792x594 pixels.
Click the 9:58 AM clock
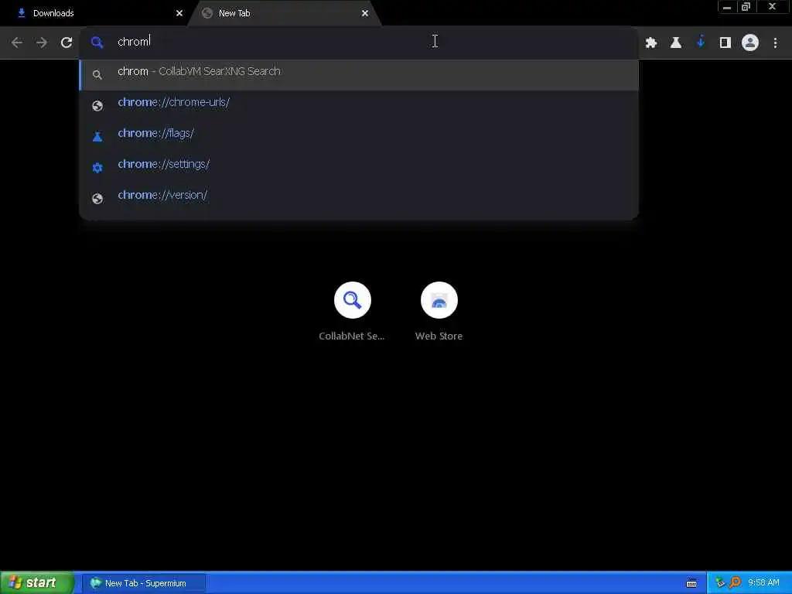763,583
